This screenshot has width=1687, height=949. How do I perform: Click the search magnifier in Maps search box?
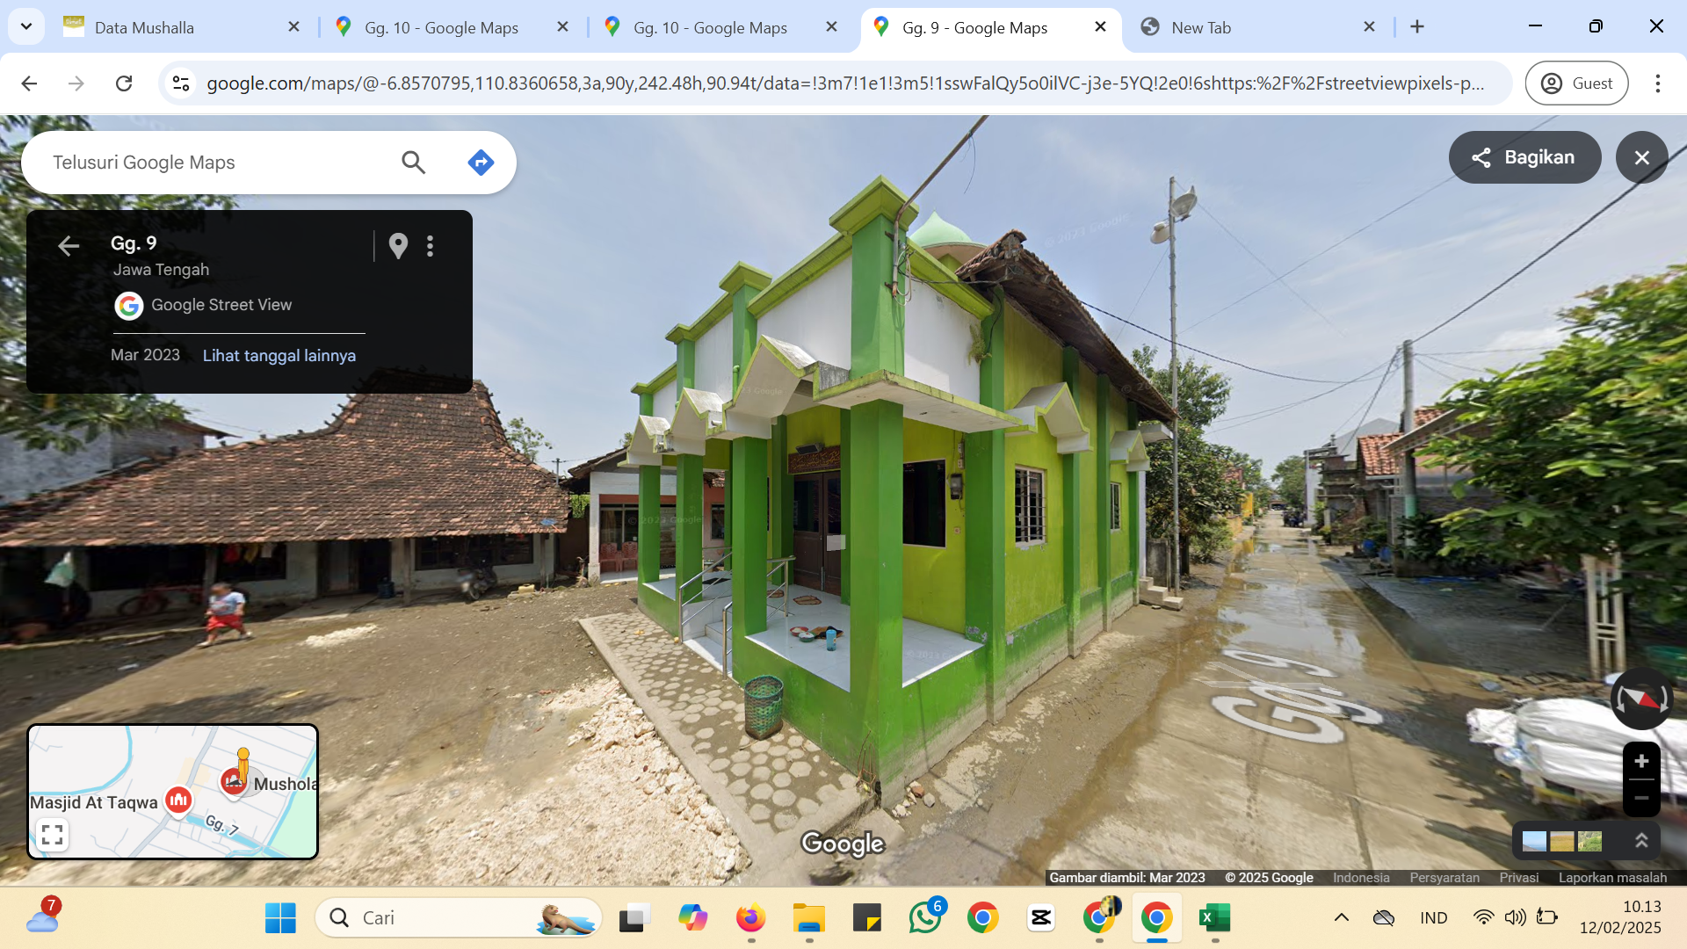tap(413, 163)
